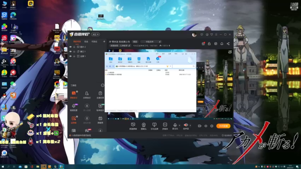Edit the category tag below the stream title
The image size is (301, 169).
pyautogui.click(x=120, y=45)
